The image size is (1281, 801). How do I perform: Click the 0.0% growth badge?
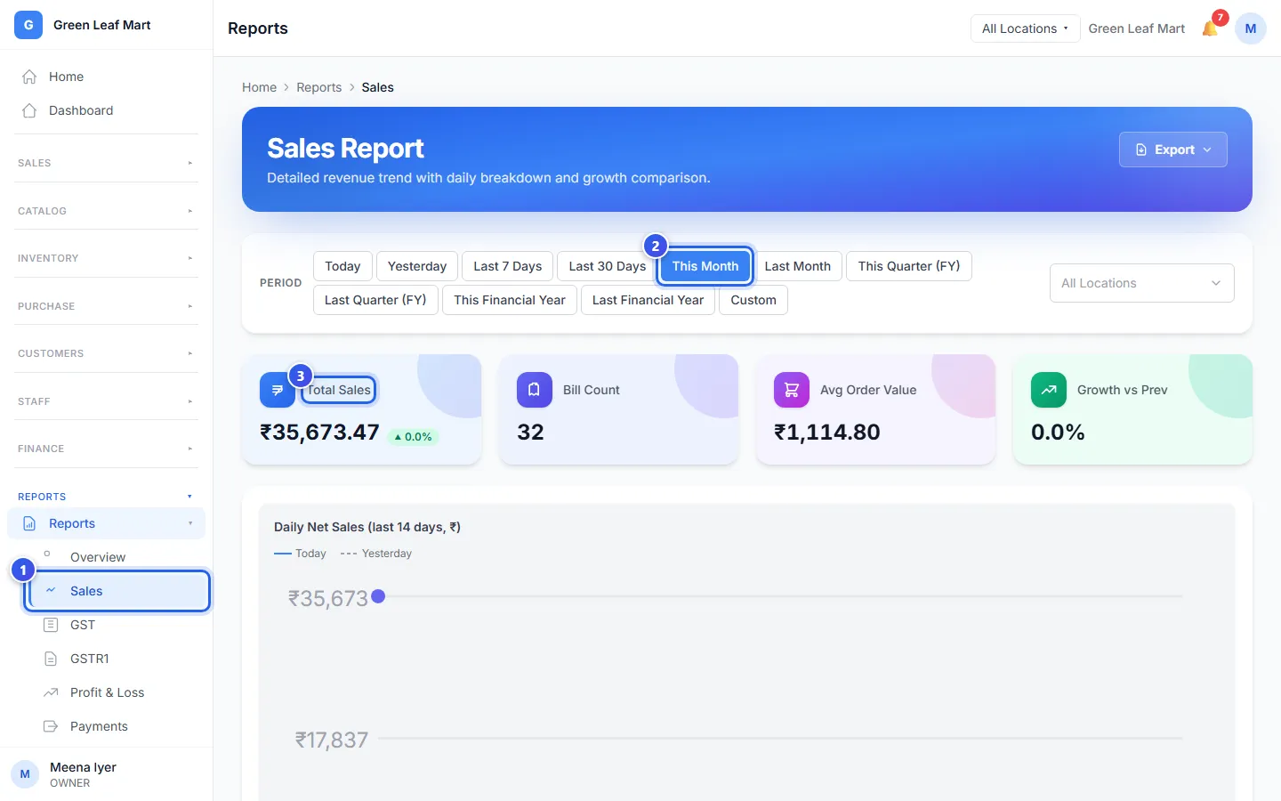click(x=413, y=437)
